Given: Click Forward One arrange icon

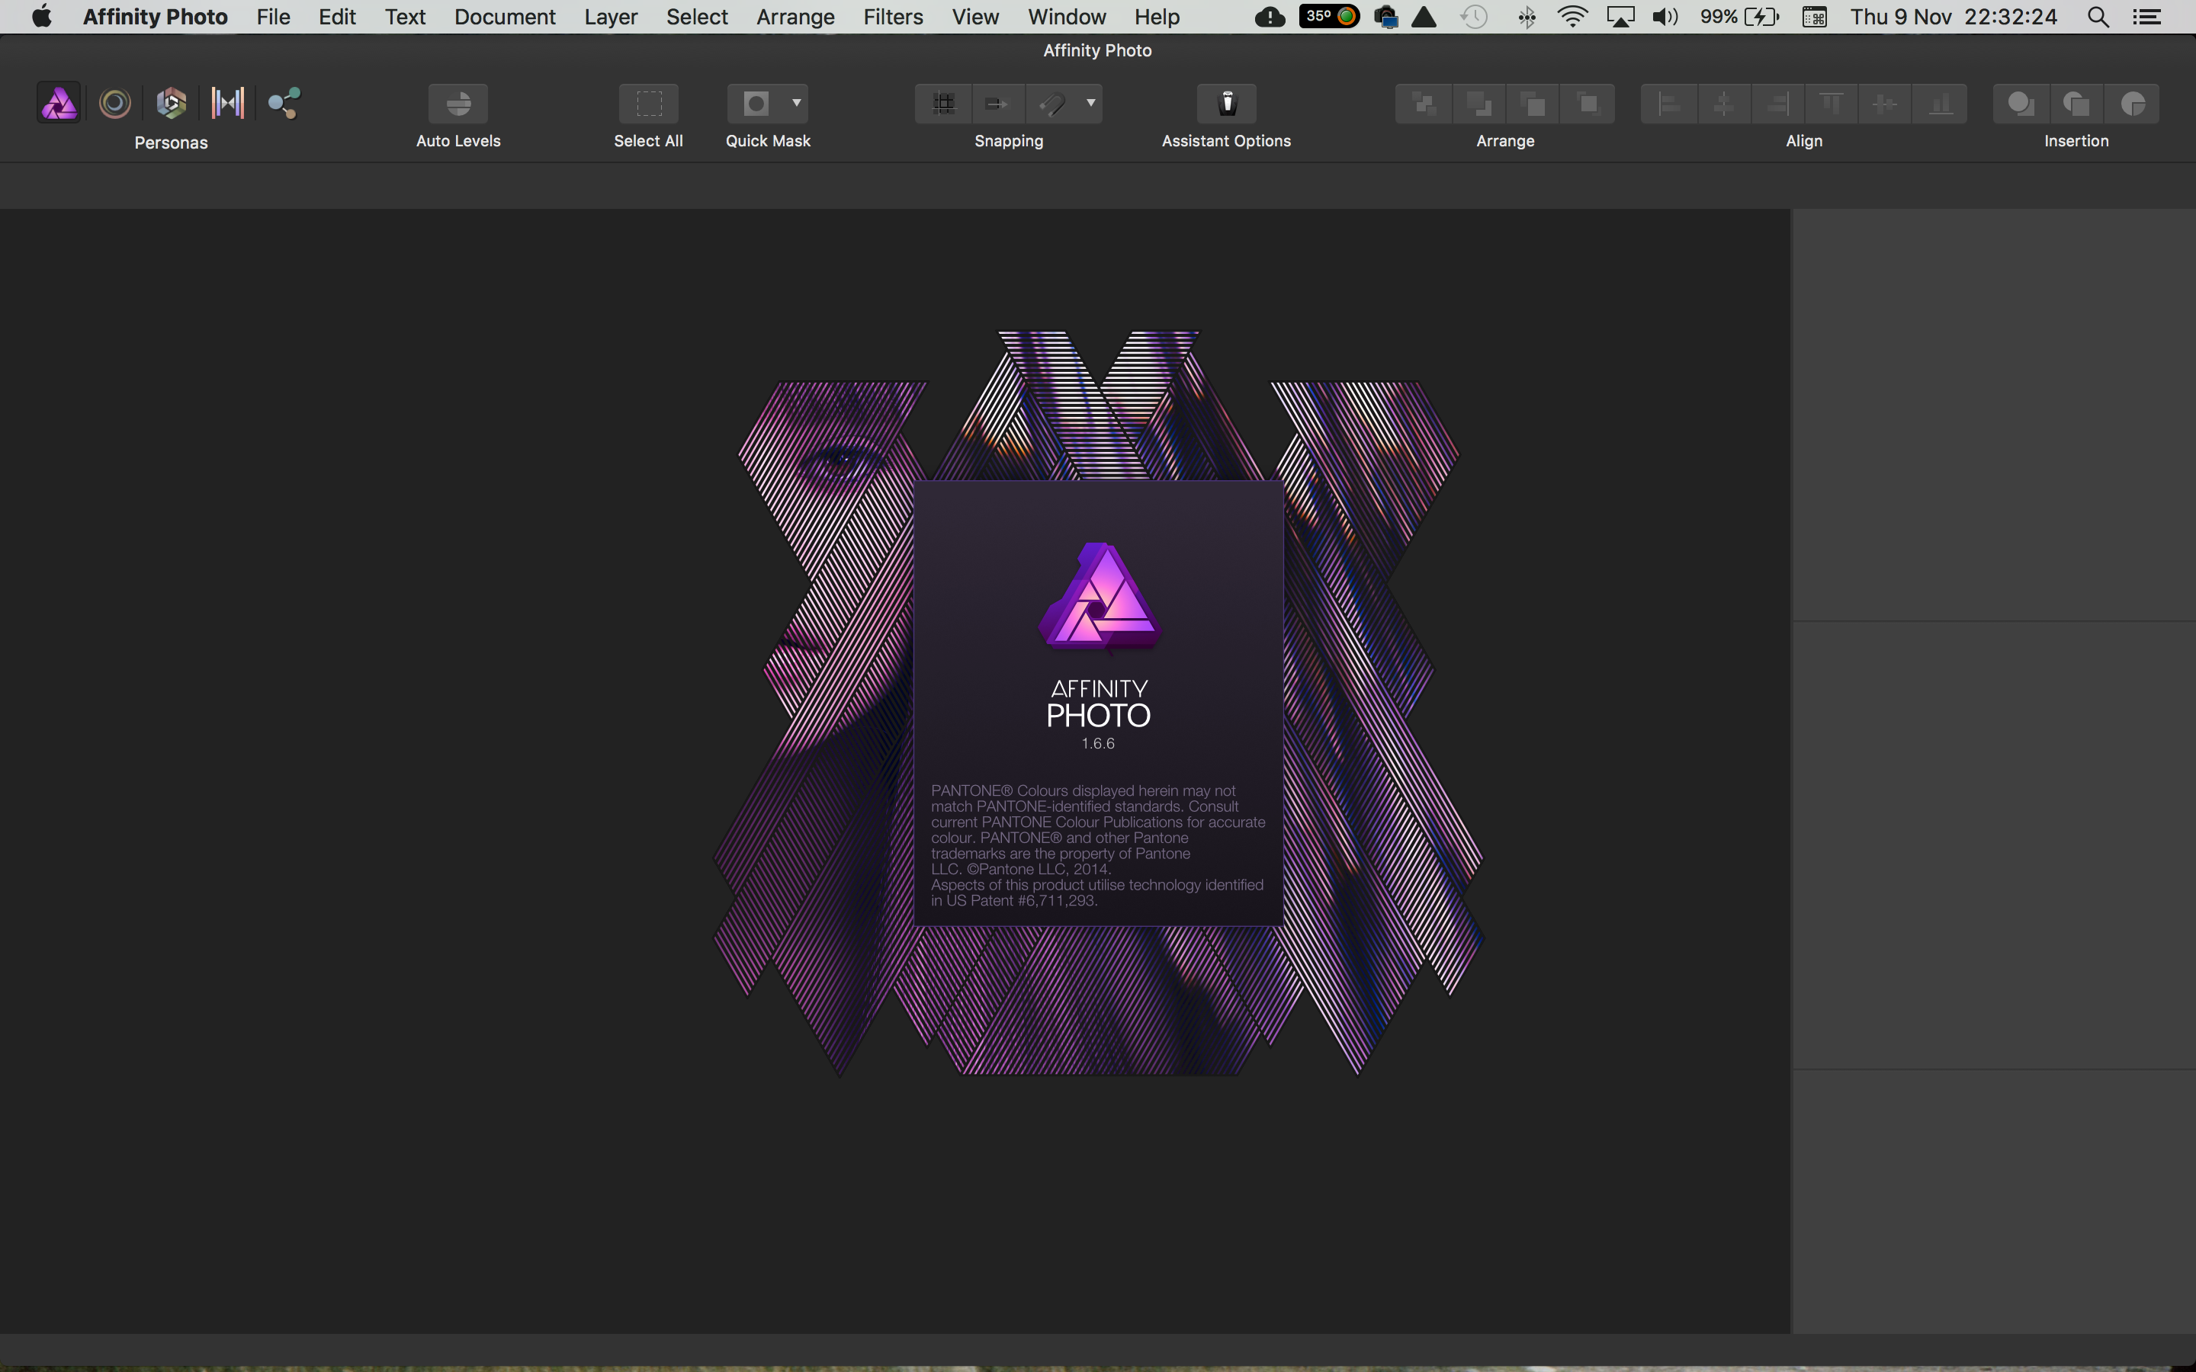Looking at the screenshot, I should (x=1533, y=104).
